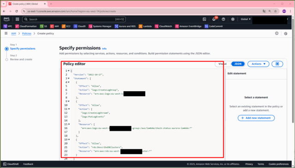295x168 pixels.
Task: Open the Systems Manager shortcut
Action: (x=100, y=26)
